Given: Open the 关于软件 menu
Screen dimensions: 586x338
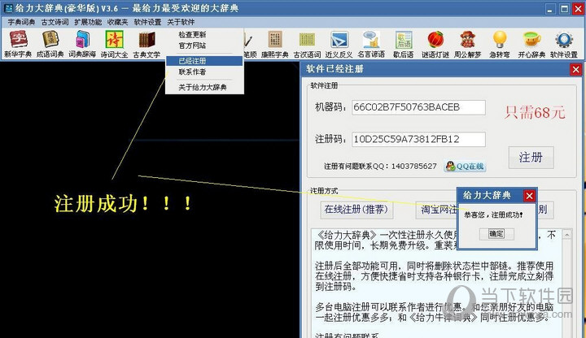Looking at the screenshot, I should (181, 22).
